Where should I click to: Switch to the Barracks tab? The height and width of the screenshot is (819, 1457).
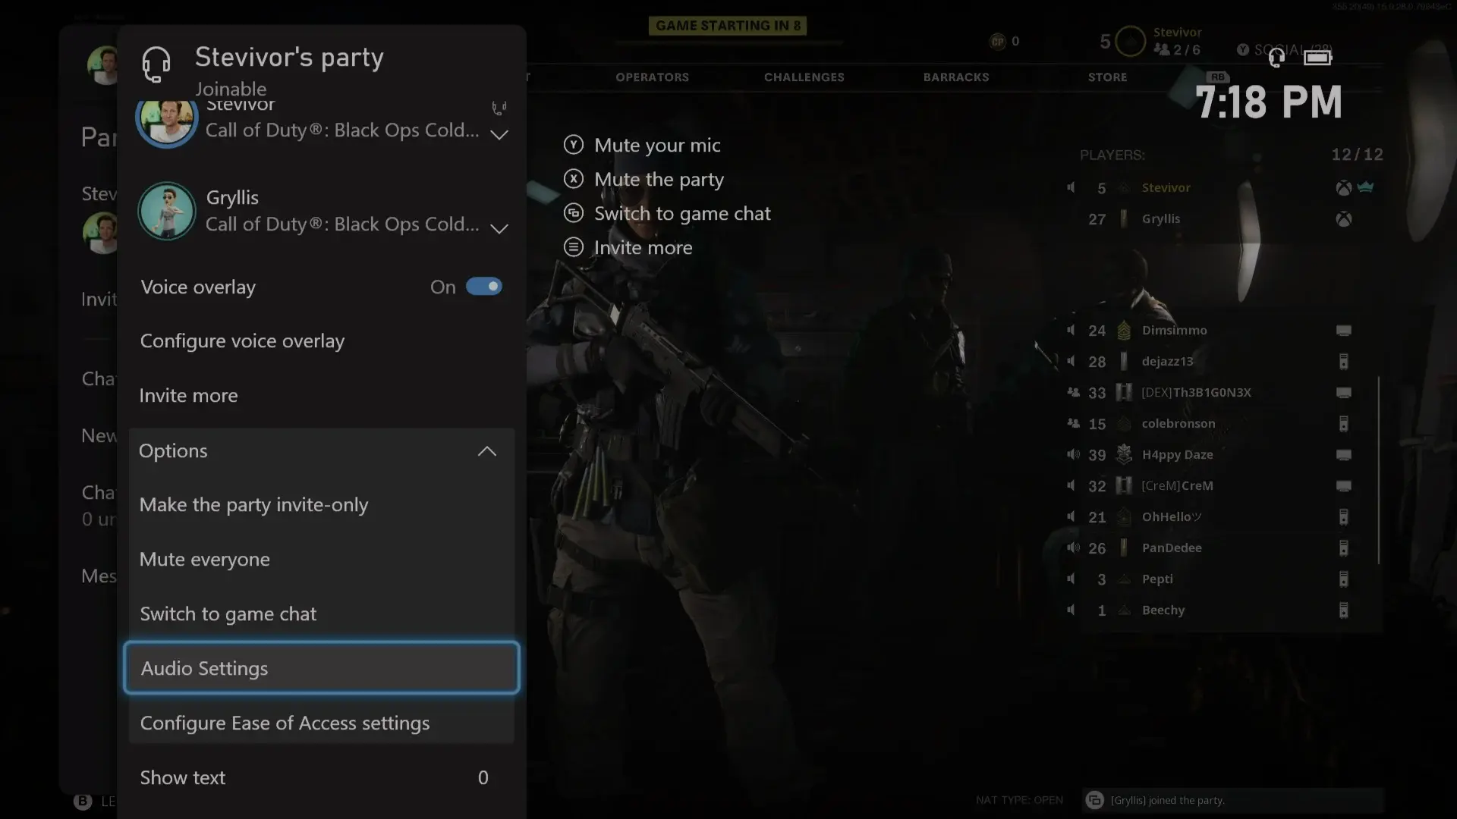tap(955, 77)
